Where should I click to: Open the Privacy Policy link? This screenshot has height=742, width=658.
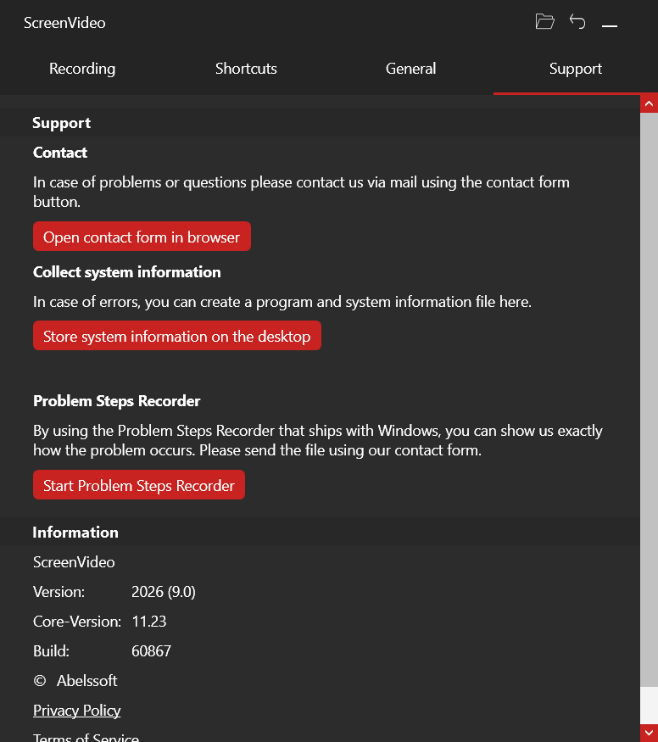click(x=76, y=711)
